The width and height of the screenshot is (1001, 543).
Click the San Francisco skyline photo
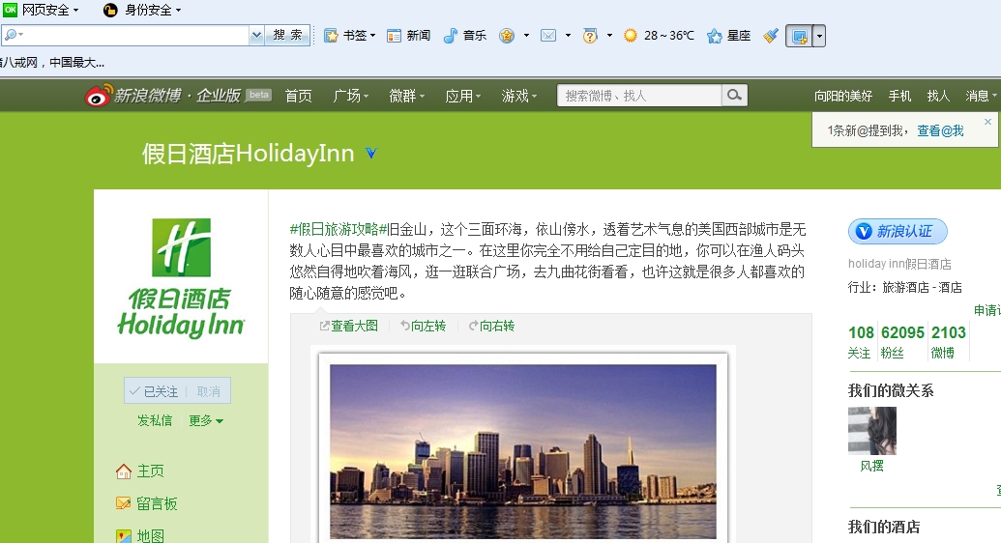click(x=523, y=452)
